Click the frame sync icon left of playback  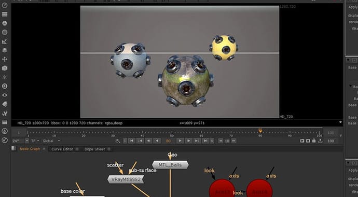click(118, 141)
